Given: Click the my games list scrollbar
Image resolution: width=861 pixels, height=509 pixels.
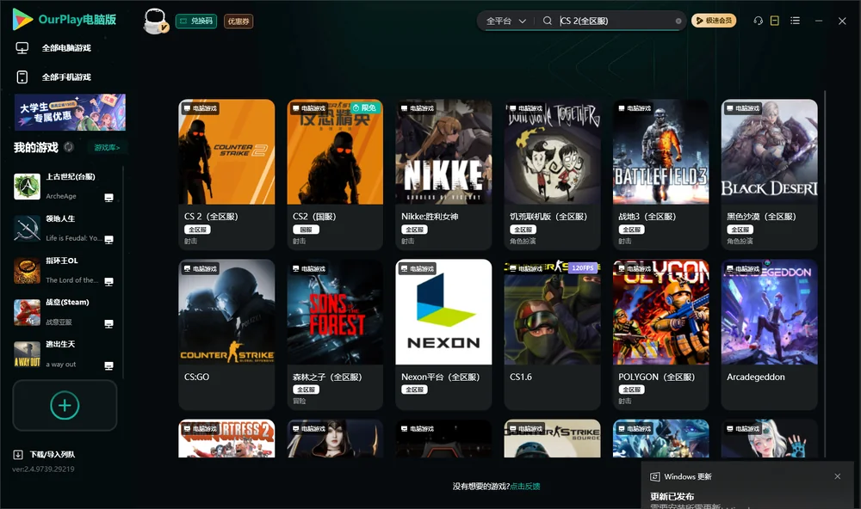Looking at the screenshot, I should 123,273.
